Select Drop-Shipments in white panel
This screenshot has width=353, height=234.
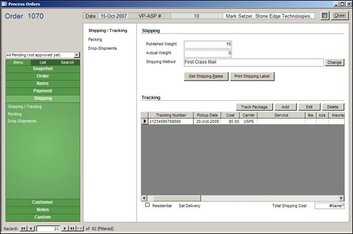(103, 48)
